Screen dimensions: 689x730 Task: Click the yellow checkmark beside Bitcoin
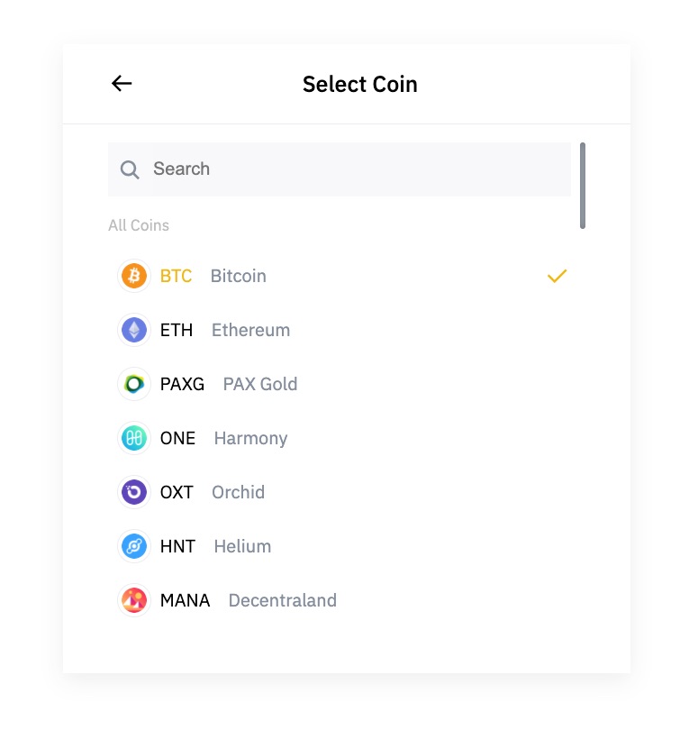click(557, 276)
